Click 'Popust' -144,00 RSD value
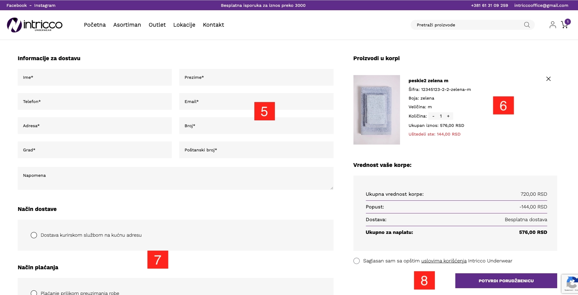 [x=533, y=207]
